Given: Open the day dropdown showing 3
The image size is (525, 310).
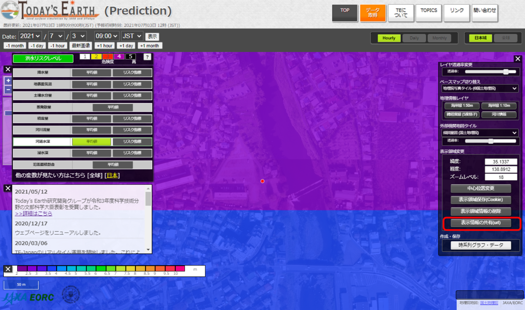Looking at the screenshot, I should 78,36.
